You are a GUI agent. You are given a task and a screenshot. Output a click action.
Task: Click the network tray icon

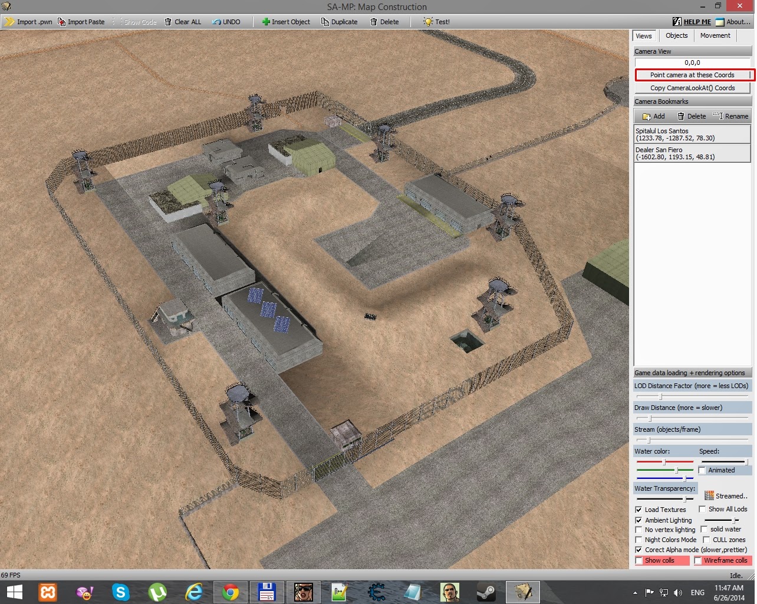(663, 593)
